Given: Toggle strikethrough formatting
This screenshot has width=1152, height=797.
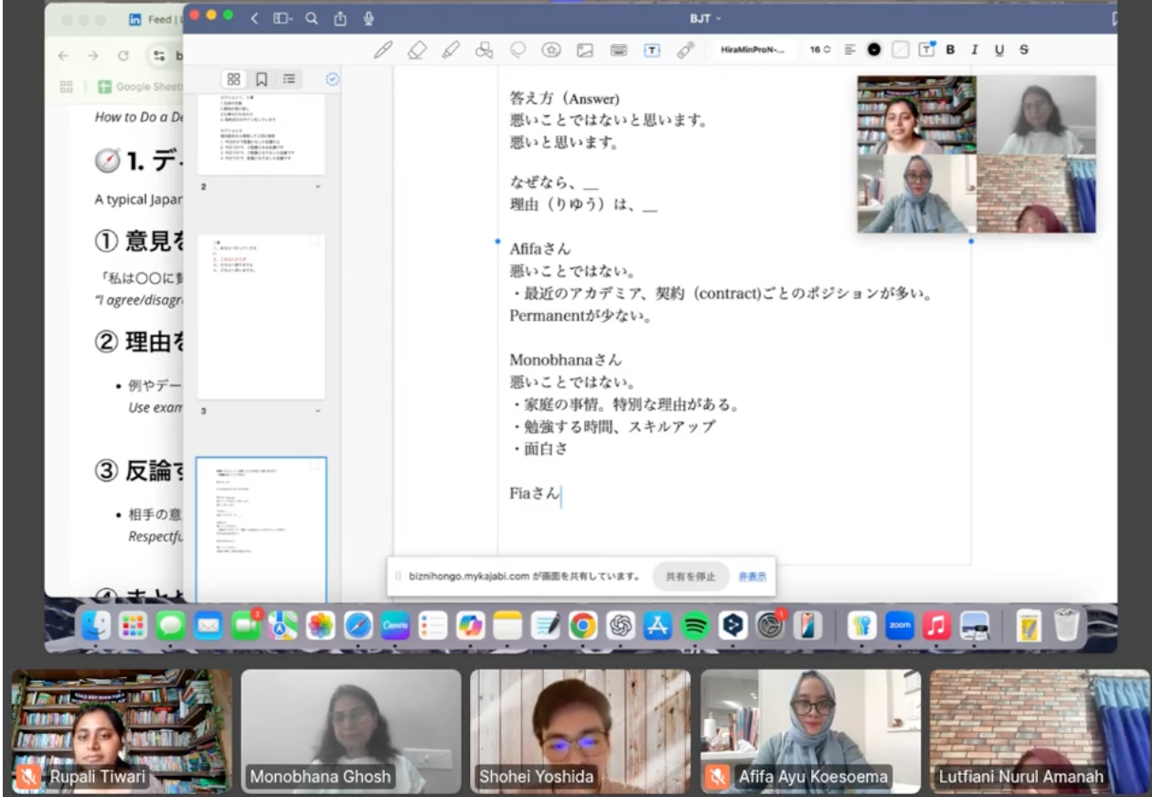Looking at the screenshot, I should click(x=1023, y=50).
